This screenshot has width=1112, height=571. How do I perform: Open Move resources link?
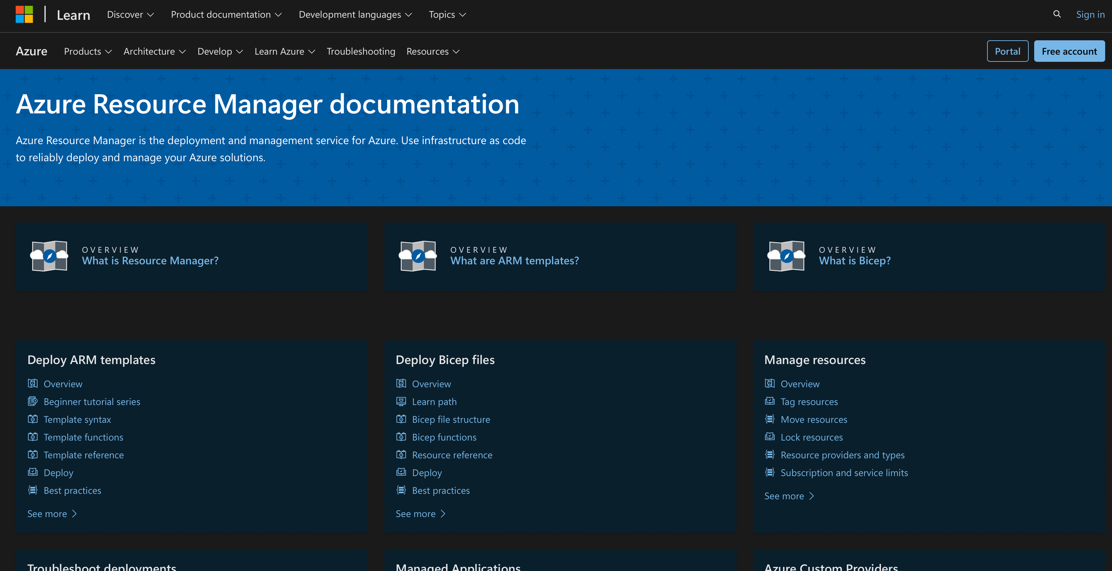[x=814, y=419]
